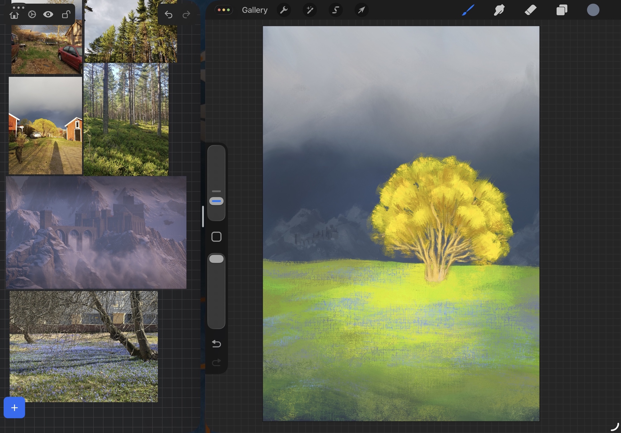Pick the Eraser tool

tap(530, 10)
